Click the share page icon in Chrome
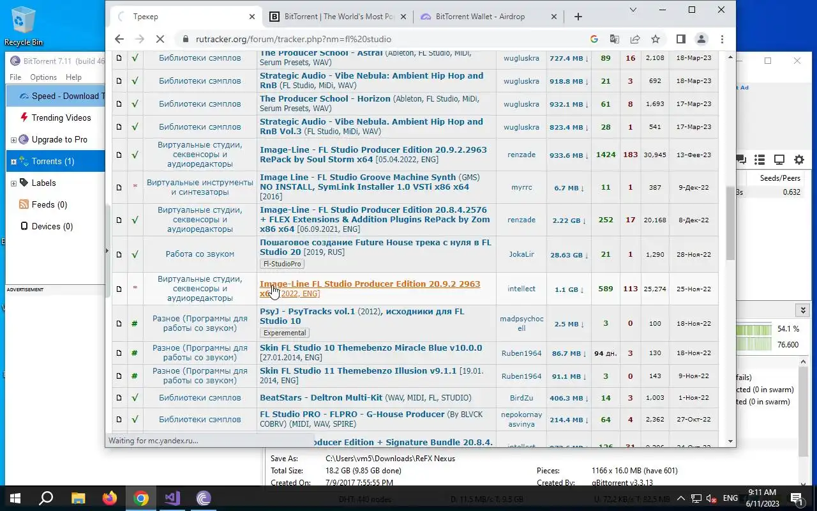817x511 pixels. 635,39
